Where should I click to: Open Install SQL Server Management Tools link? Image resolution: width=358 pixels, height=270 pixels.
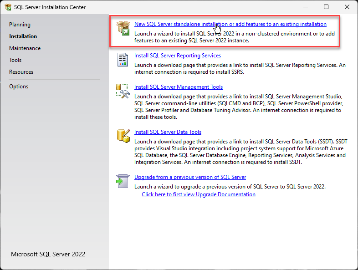click(x=179, y=87)
